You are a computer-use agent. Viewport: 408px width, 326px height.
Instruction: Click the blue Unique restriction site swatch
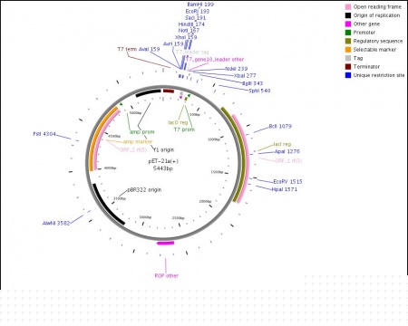348,75
